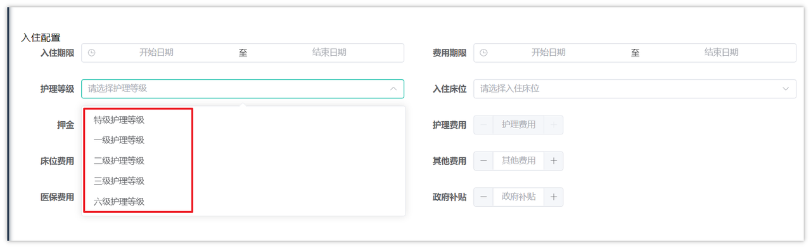Click the 请选择入住床位 select box
Image resolution: width=811 pixels, height=248 pixels.
pos(635,89)
